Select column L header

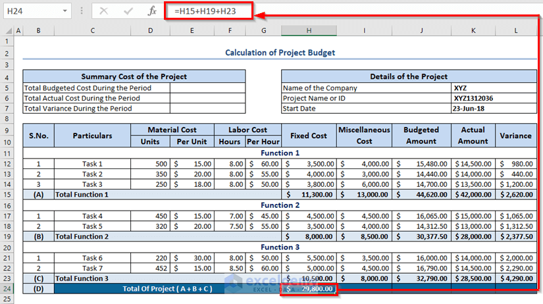pyautogui.click(x=515, y=30)
